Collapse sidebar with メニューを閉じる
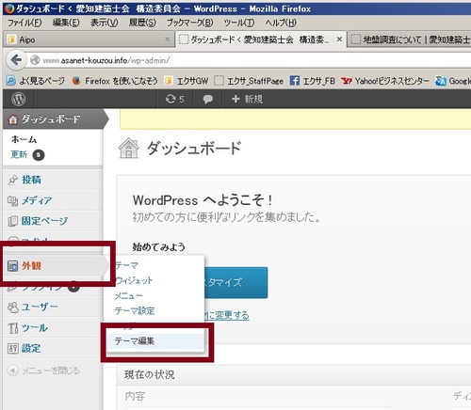Image resolution: width=471 pixels, height=410 pixels. 43,371
